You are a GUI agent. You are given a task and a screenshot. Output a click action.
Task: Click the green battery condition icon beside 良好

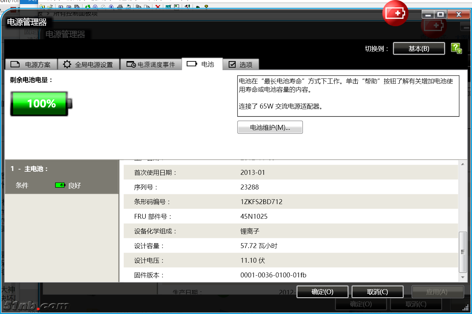(x=60, y=185)
